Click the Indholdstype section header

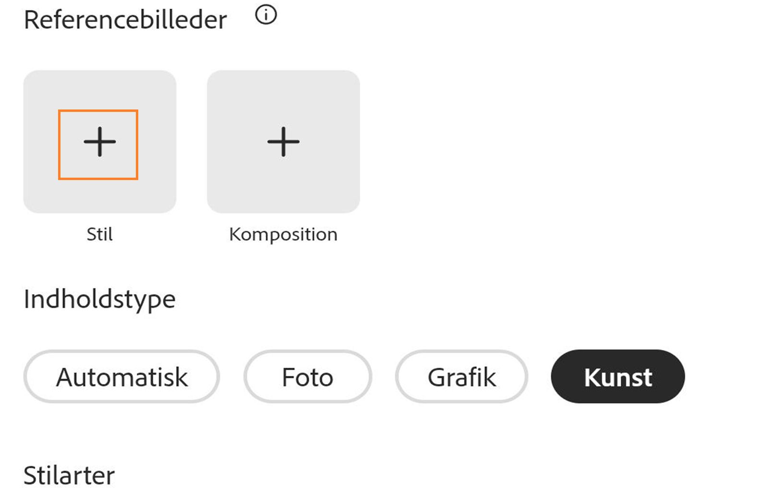[99, 298]
